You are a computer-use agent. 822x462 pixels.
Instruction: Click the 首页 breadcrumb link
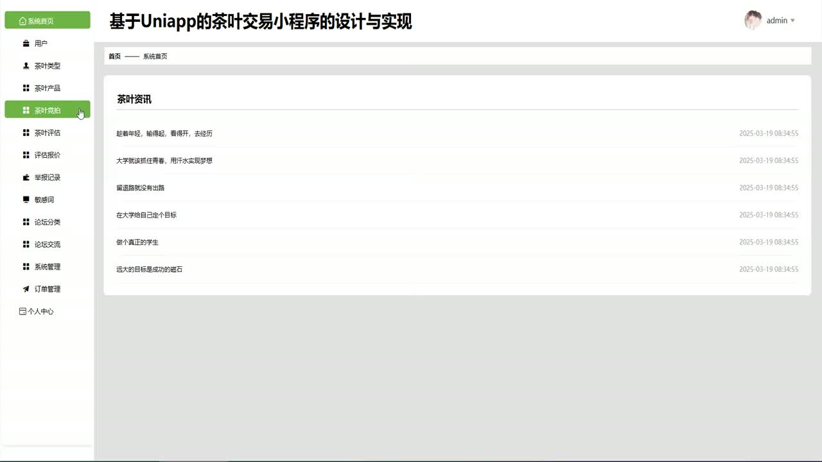pyautogui.click(x=114, y=56)
